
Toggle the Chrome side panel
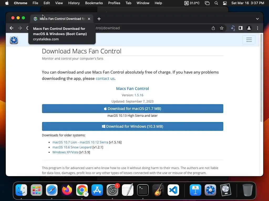[241, 28]
